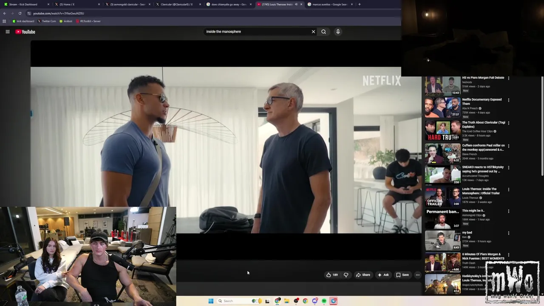Switch to asmongold clavicular search tab
Viewport: 544px width, 306px height.
point(127,4)
